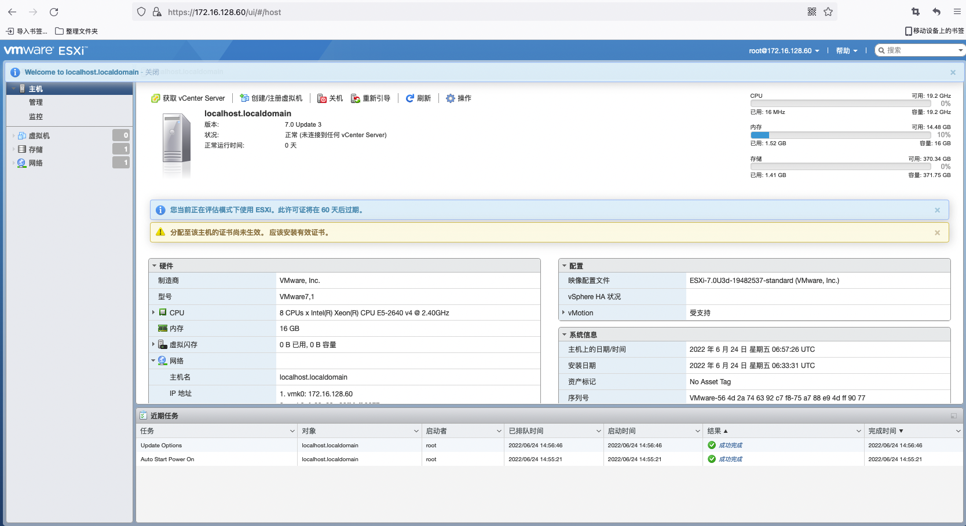Select 网络 in navigator
This screenshot has width=966, height=526.
35,163
